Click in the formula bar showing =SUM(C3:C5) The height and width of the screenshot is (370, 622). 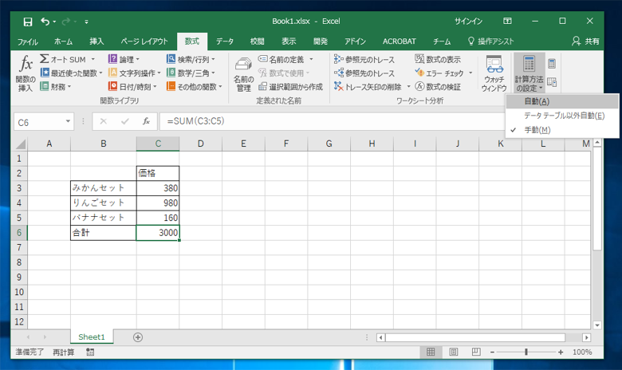click(x=333, y=121)
